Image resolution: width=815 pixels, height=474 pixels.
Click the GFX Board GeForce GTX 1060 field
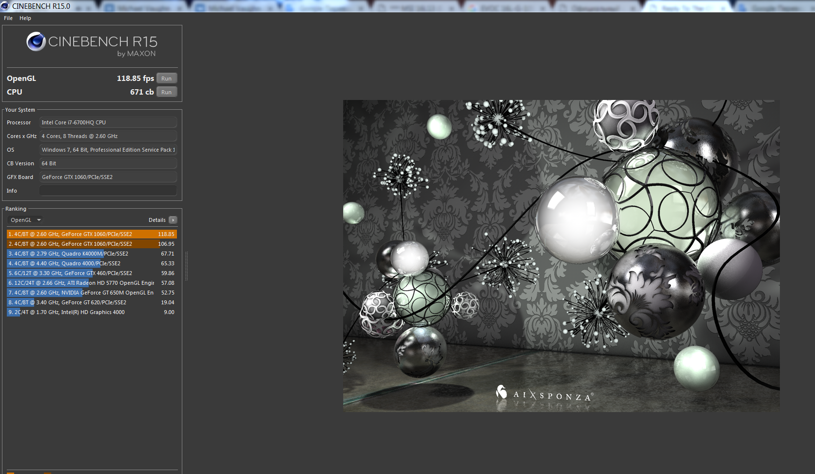[108, 177]
